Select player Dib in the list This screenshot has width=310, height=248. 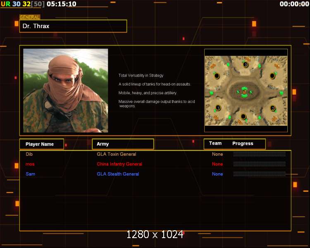click(29, 154)
